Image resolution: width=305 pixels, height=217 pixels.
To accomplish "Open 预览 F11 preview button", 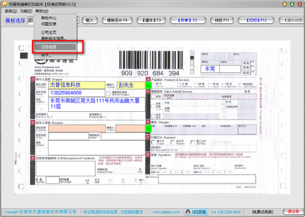I will click(x=222, y=20).
